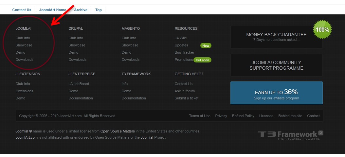Open Privacy footer link
345x157 pixels.
point(221,116)
